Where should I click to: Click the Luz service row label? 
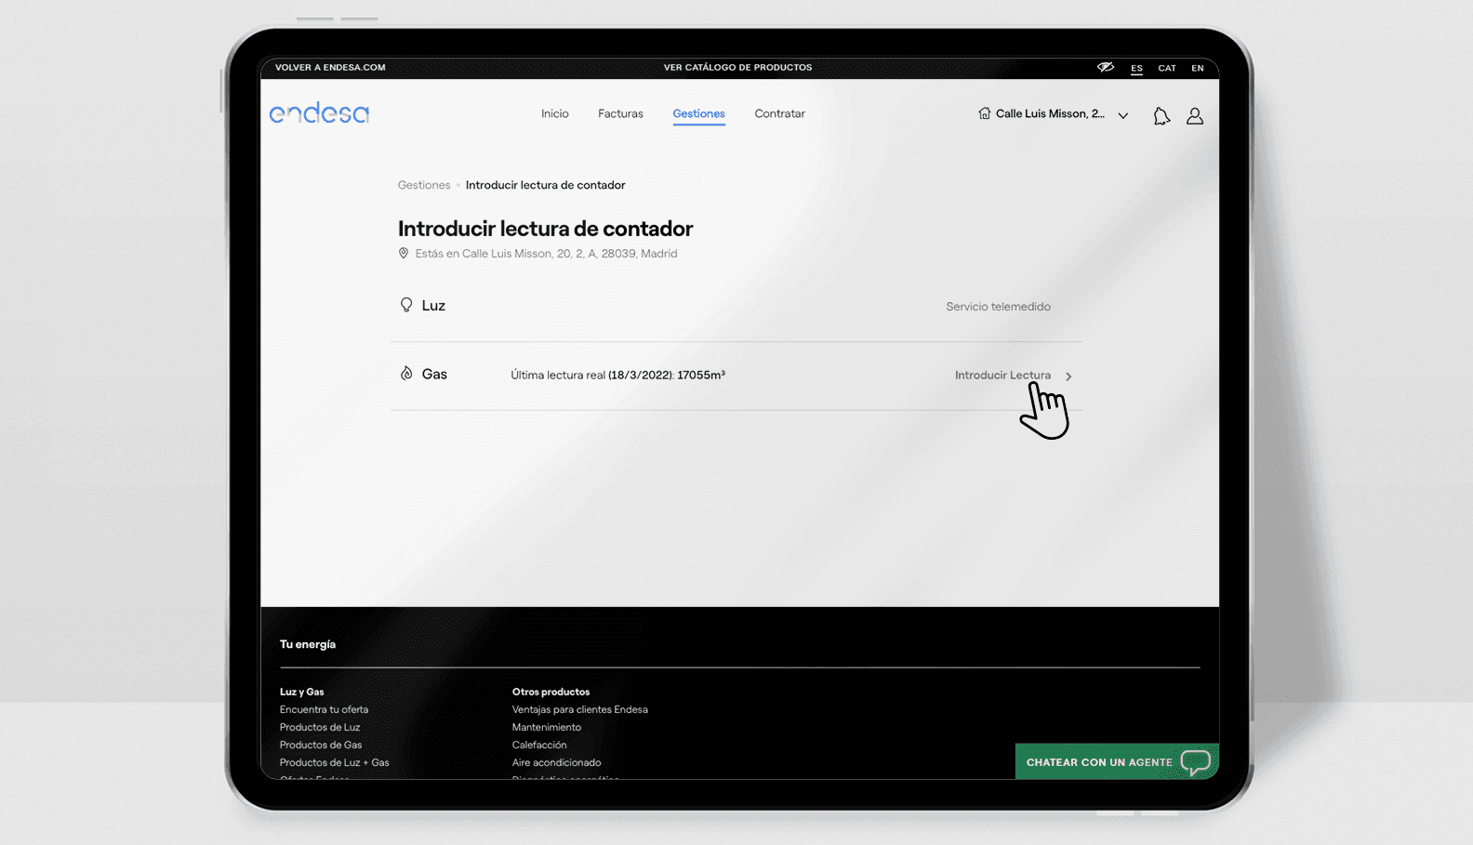[x=433, y=306]
